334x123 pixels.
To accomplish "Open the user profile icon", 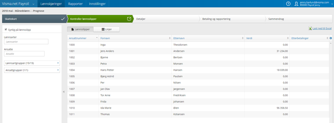I will click(296, 4).
